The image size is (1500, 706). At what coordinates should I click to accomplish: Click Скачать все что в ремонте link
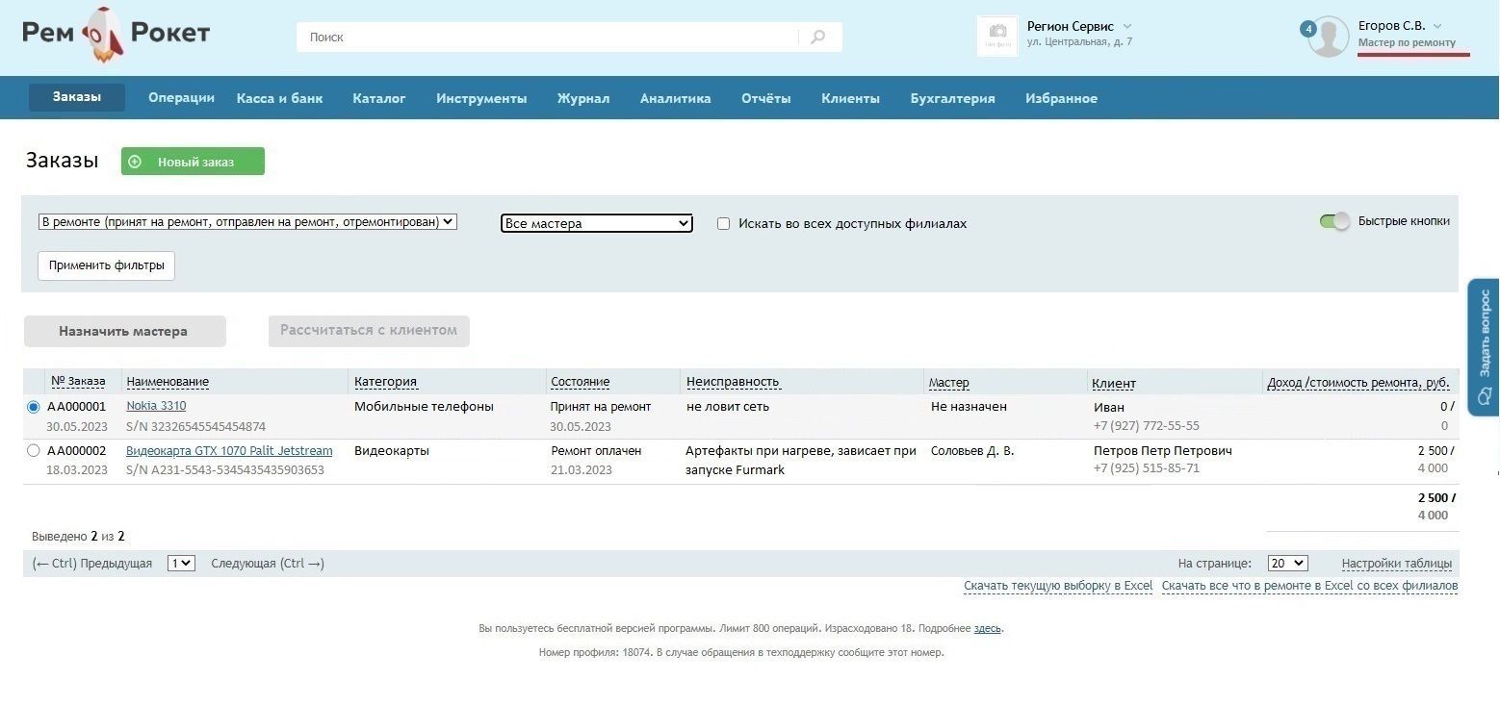[1309, 586]
